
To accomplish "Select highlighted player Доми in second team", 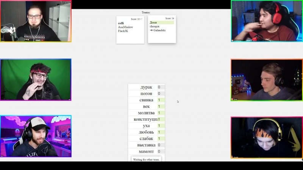I will coord(153,23).
